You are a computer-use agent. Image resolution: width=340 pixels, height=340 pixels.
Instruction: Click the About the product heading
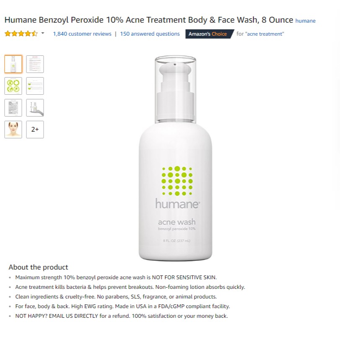click(39, 267)
